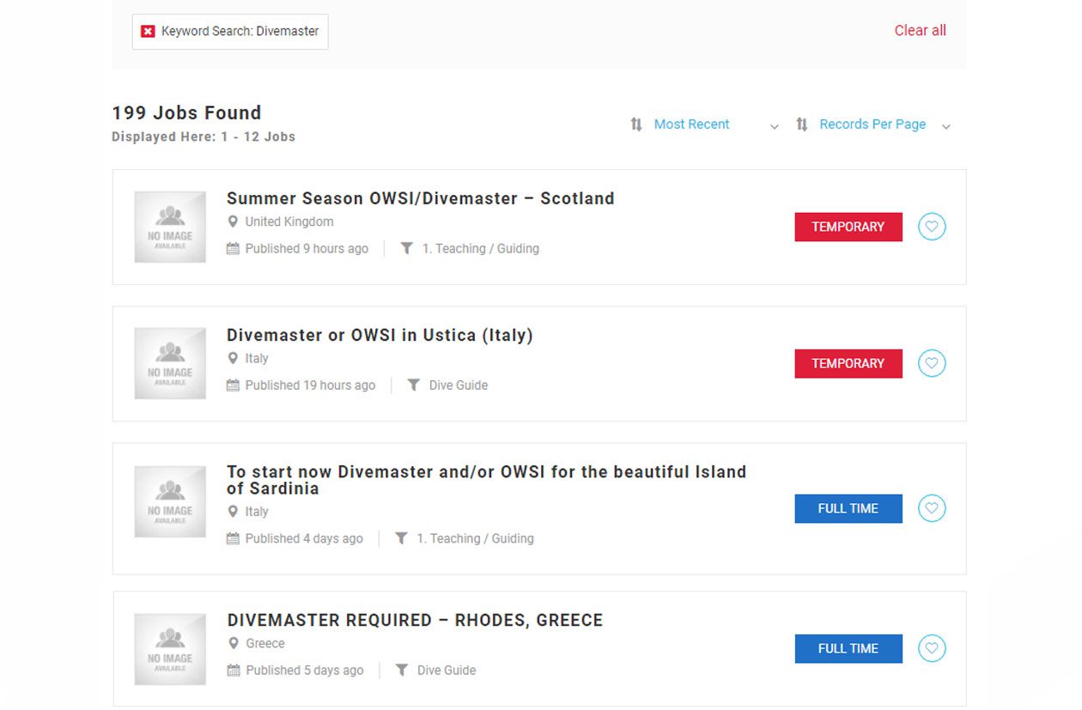This screenshot has height=710, width=1082.
Task: Open Summer Season OWSI/Divemaster – Scotland job
Action: coord(421,198)
